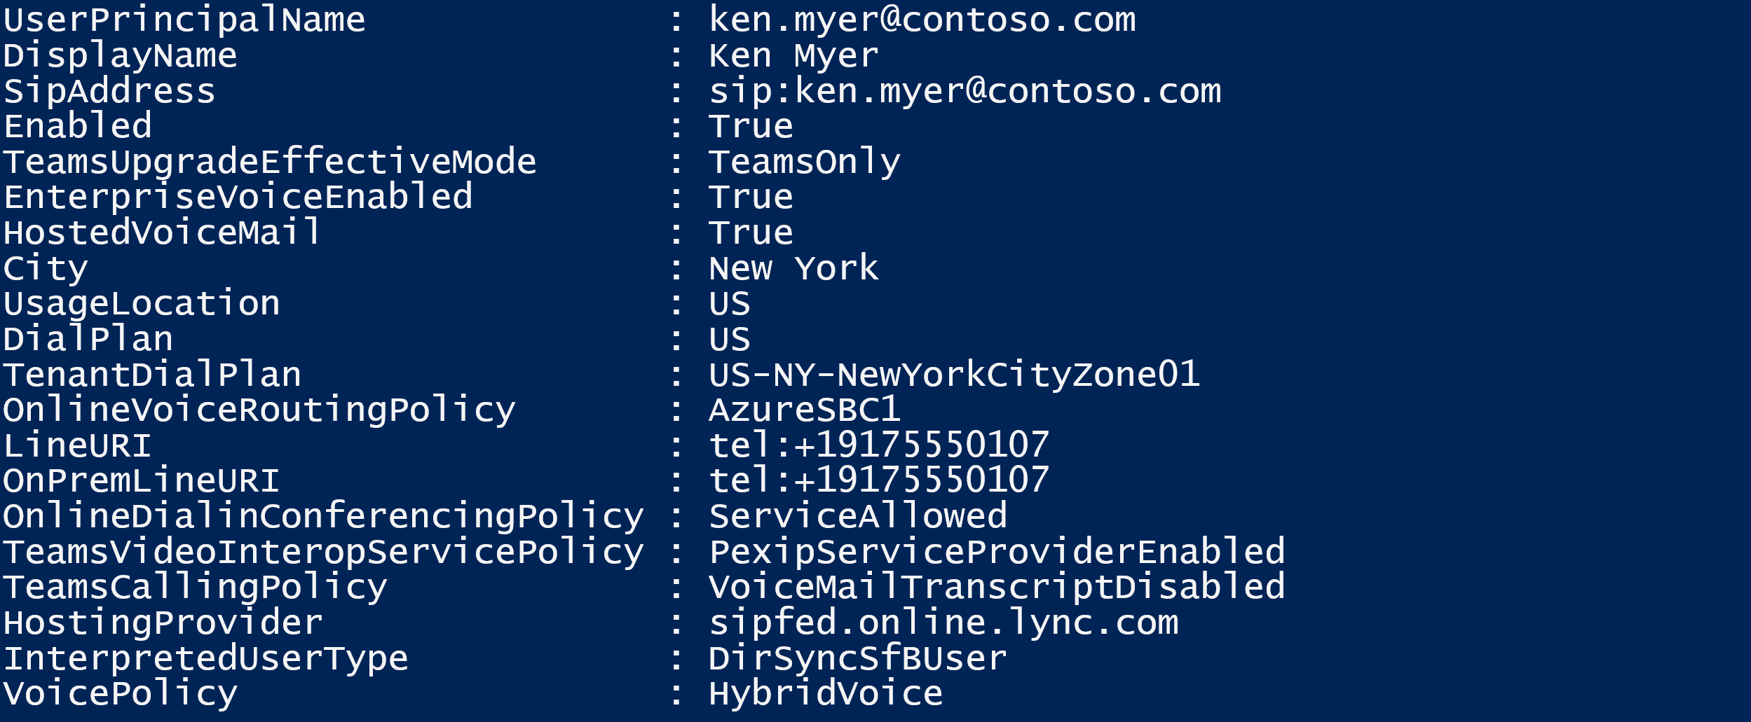Click the LineURI property label

pos(76,445)
